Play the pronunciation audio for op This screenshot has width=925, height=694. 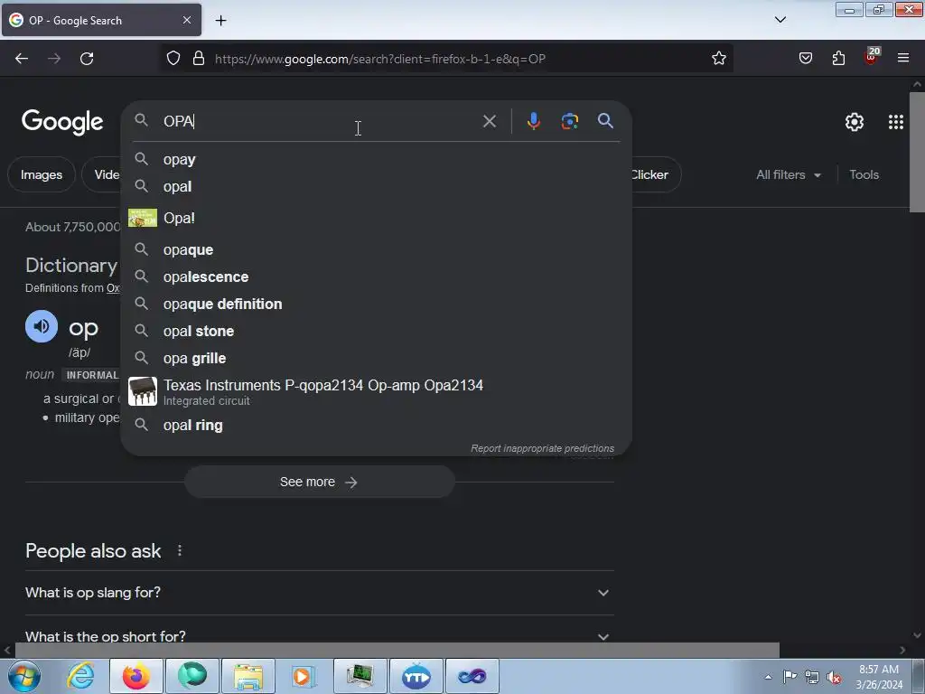point(42,326)
